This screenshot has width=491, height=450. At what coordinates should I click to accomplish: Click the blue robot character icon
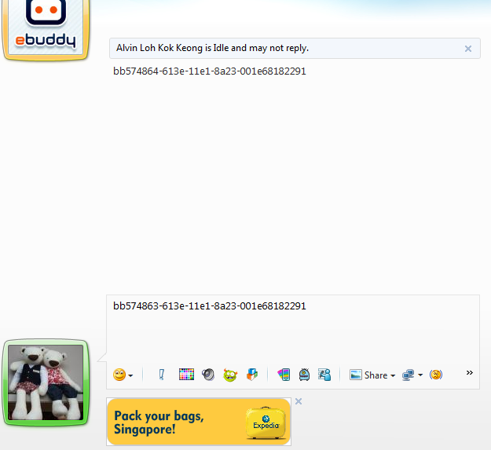304,375
